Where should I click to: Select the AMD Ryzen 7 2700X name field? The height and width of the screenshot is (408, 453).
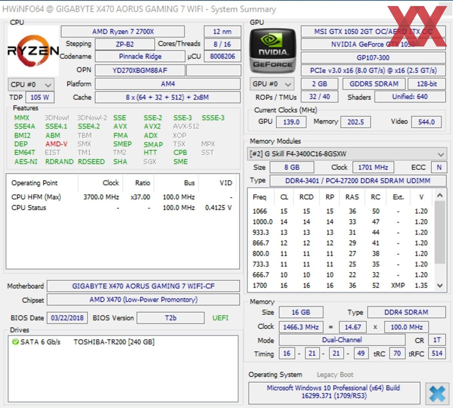123,32
